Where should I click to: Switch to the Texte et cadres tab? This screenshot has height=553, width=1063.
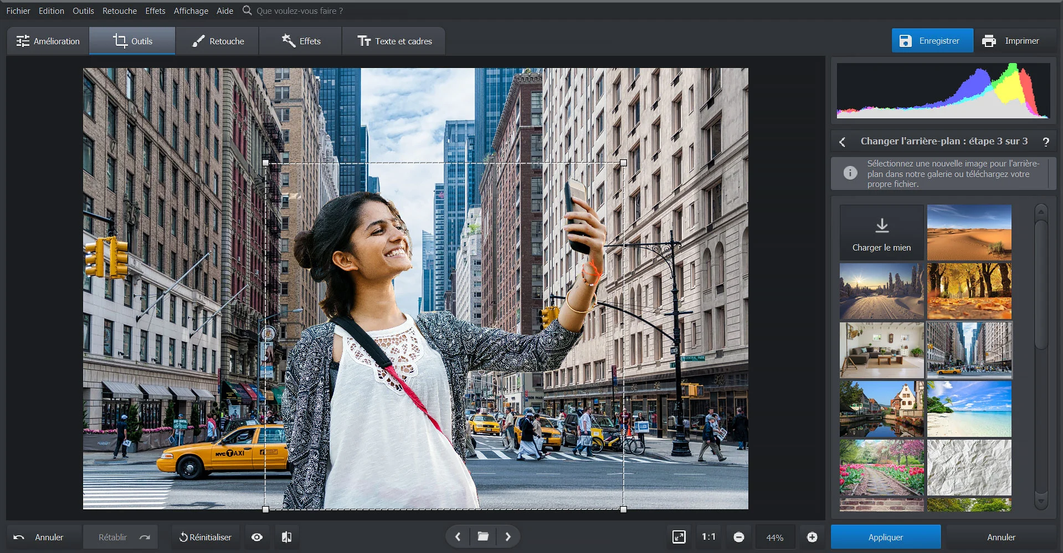point(394,41)
